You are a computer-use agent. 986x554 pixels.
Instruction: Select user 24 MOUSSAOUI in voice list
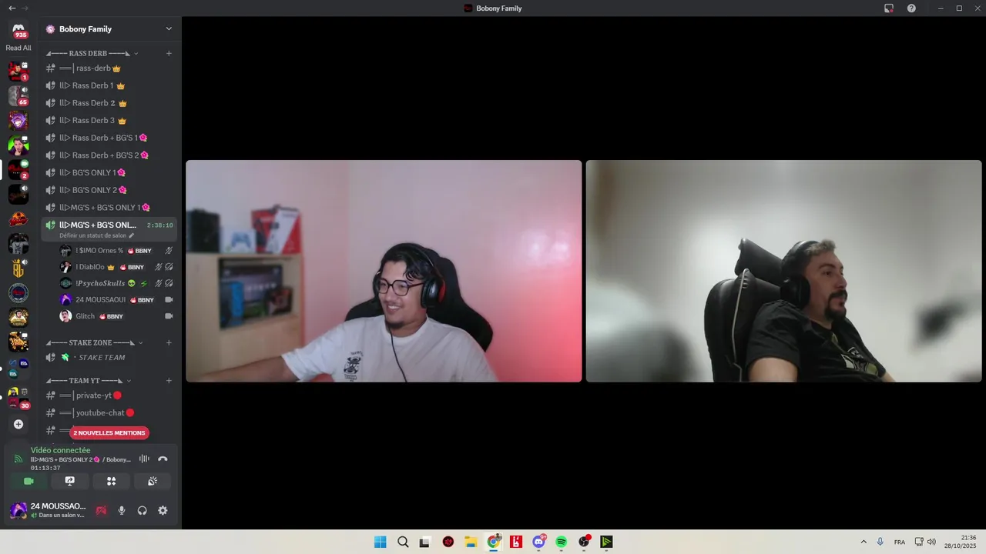pyautogui.click(x=116, y=299)
